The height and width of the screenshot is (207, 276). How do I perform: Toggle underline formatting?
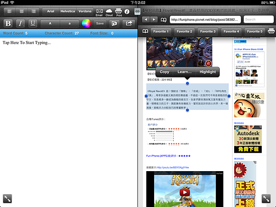pyautogui.click(x=33, y=23)
